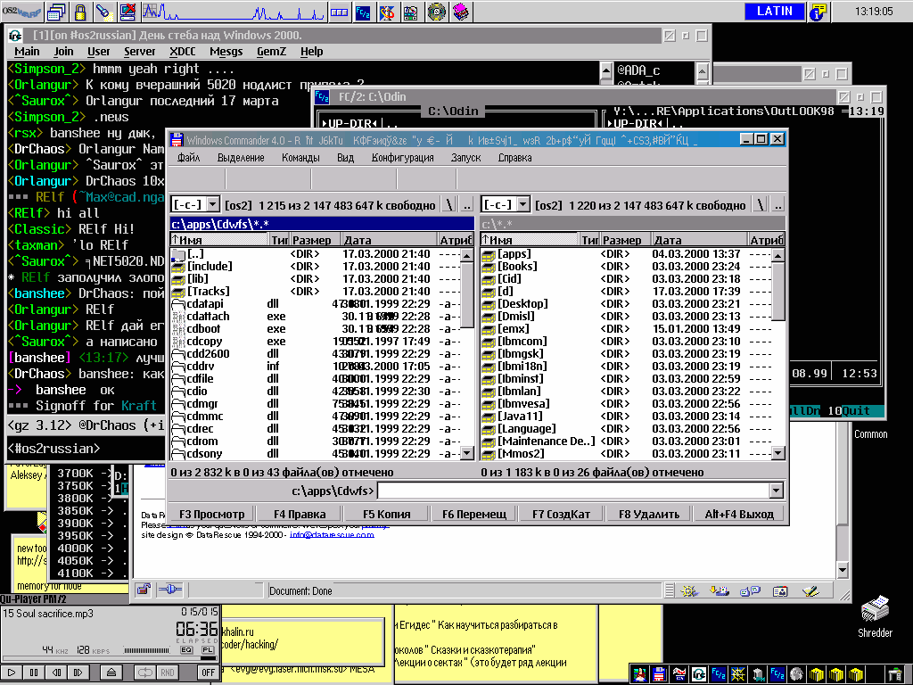This screenshot has height=685, width=913.
Task: Open the WarpCenter window list icon
Action: pos(56,12)
